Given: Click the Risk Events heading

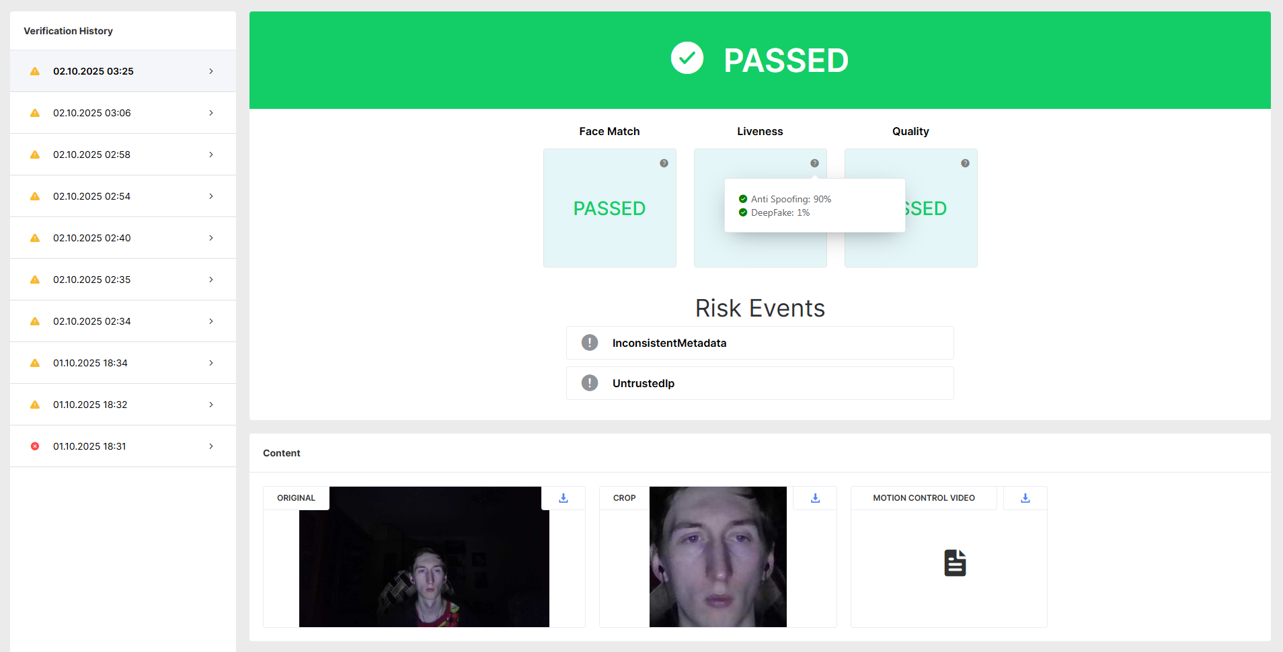Looking at the screenshot, I should tap(760, 308).
